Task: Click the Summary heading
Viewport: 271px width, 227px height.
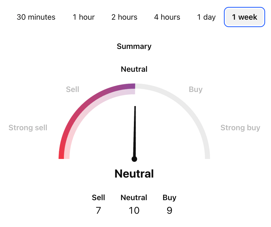Action: (134, 46)
